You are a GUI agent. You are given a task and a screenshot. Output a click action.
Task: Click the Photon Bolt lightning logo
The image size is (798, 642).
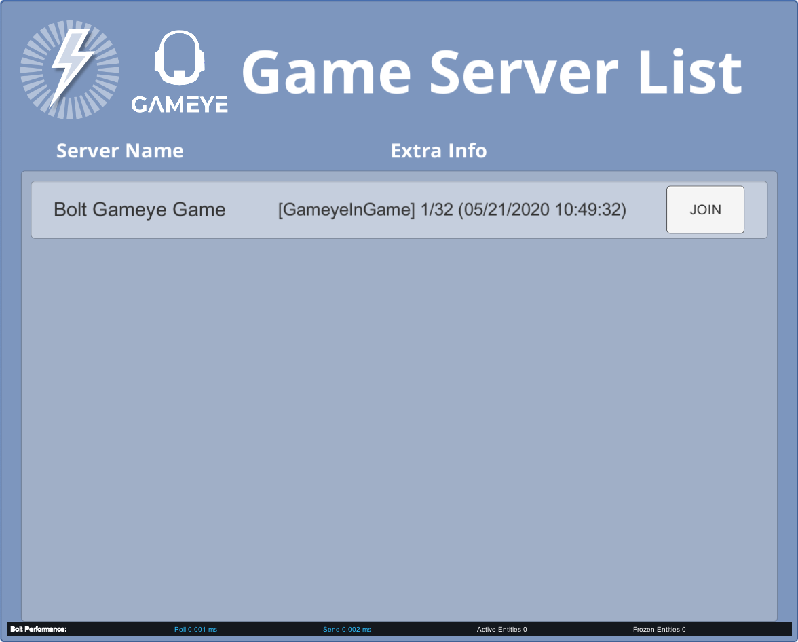pyautogui.click(x=71, y=70)
